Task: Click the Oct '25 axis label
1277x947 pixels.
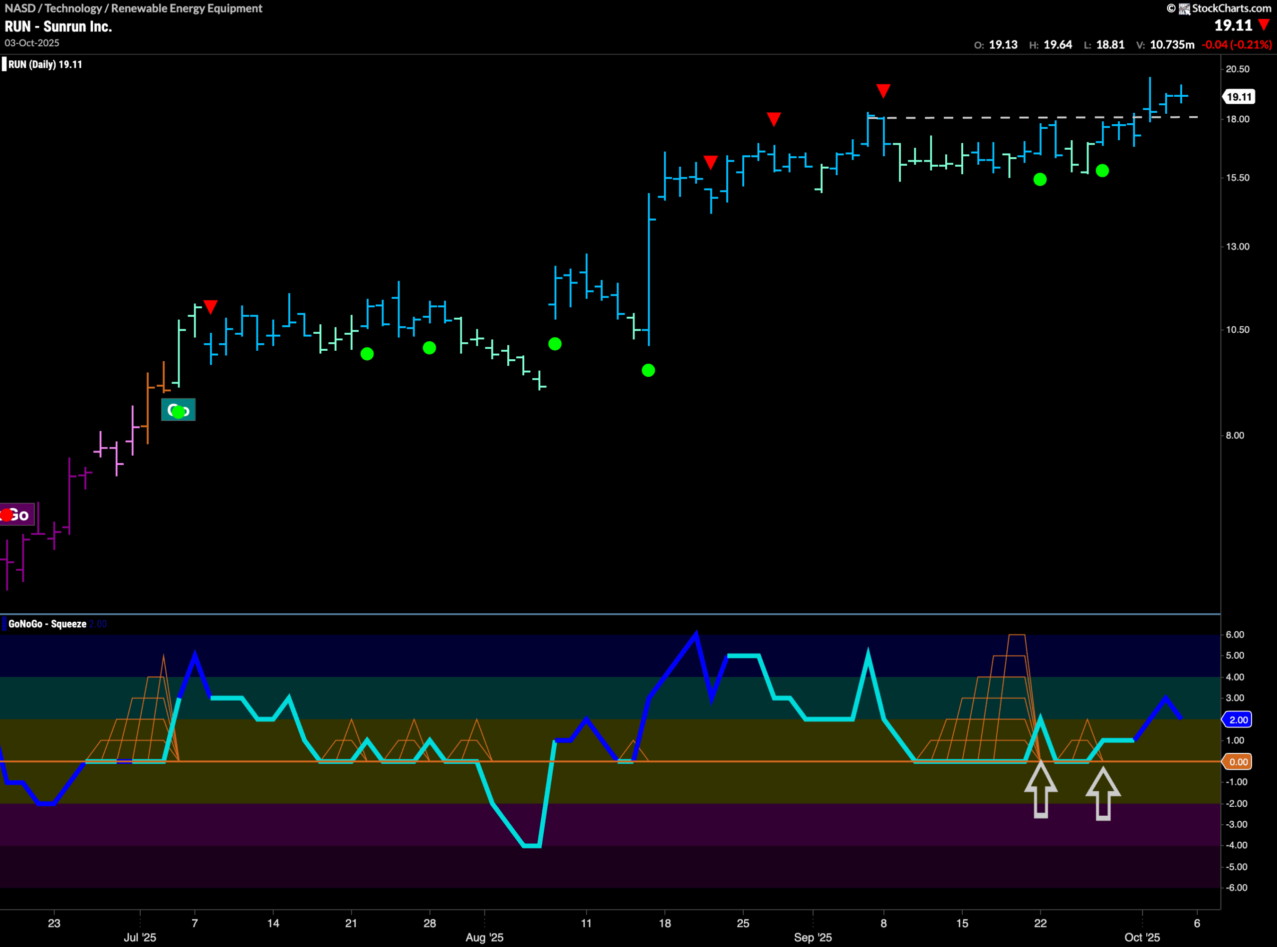Action: click(1142, 937)
